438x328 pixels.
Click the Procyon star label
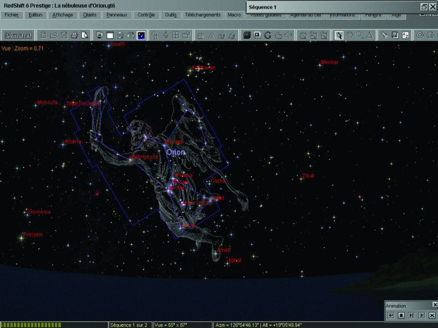[33, 234]
